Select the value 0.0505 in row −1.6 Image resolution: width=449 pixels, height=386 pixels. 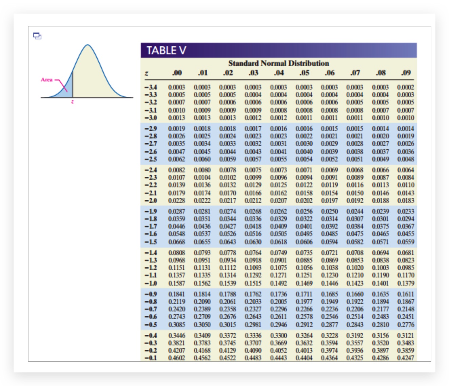click(x=278, y=234)
